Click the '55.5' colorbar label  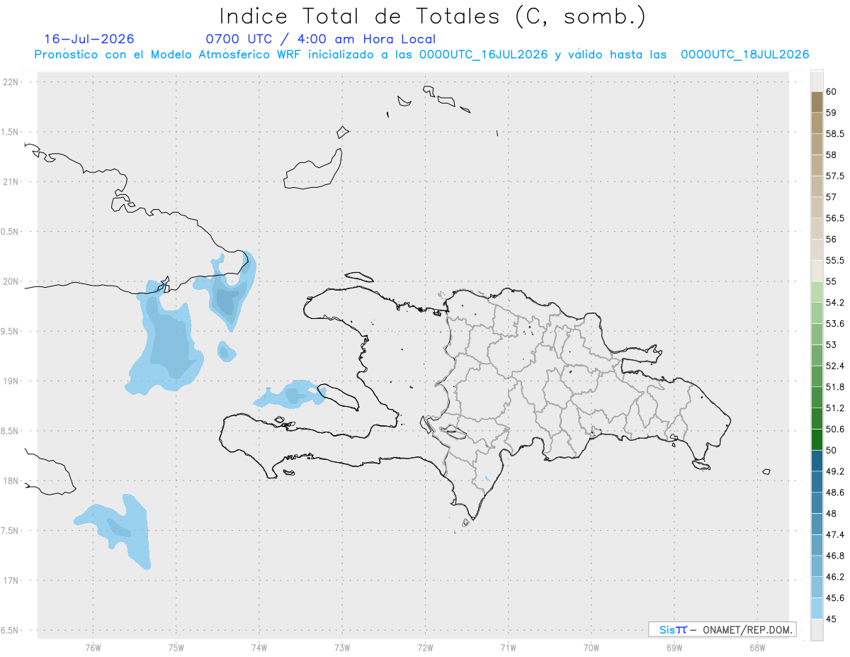click(x=834, y=260)
